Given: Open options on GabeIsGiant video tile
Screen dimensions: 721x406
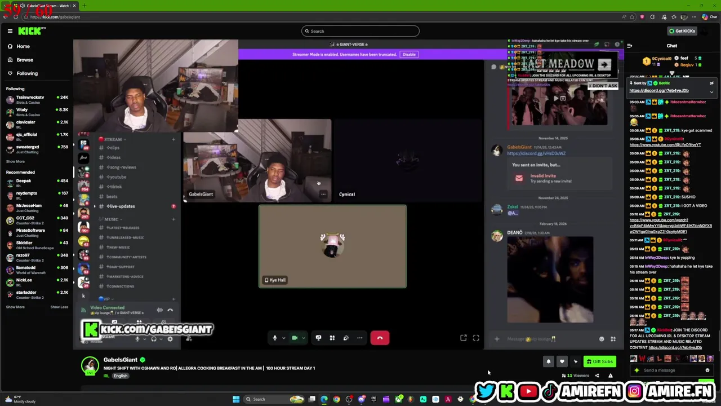Looking at the screenshot, I should (323, 194).
